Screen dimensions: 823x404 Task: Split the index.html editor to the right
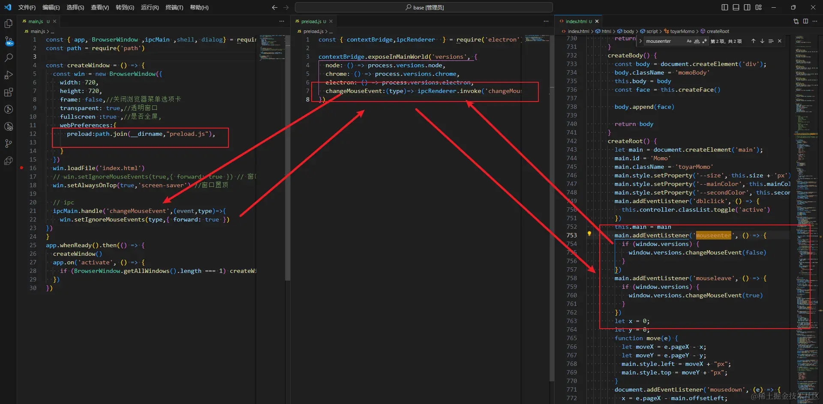click(805, 21)
